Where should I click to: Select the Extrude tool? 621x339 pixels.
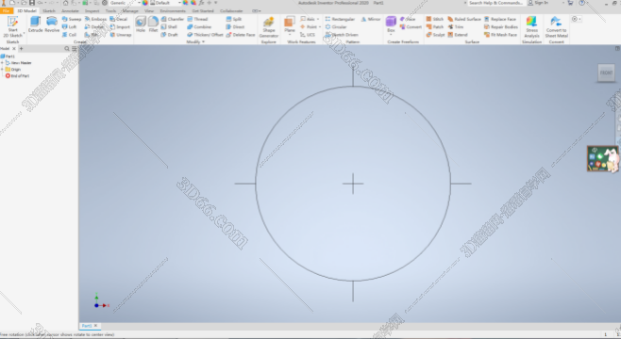pos(35,24)
